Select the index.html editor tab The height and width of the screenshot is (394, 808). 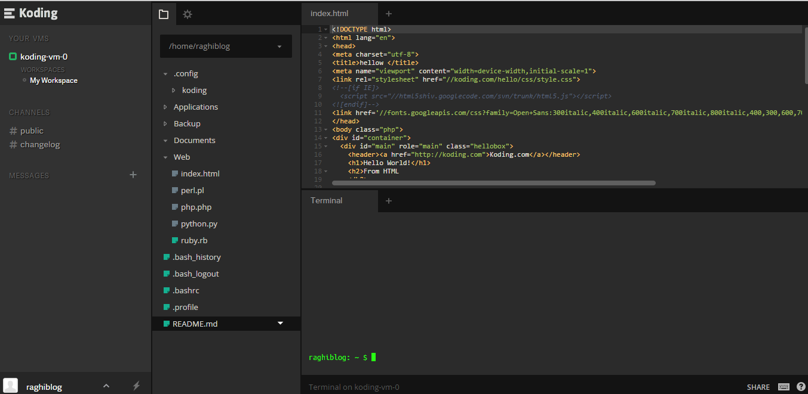click(x=340, y=14)
